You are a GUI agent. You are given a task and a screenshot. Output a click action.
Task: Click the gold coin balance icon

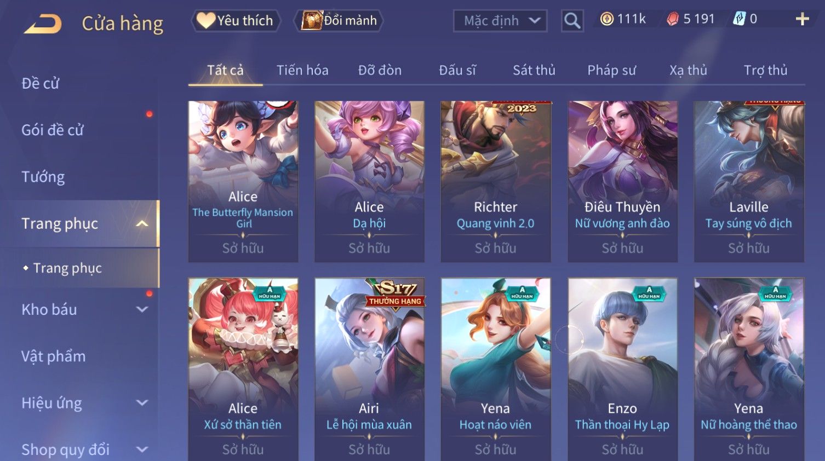click(606, 19)
